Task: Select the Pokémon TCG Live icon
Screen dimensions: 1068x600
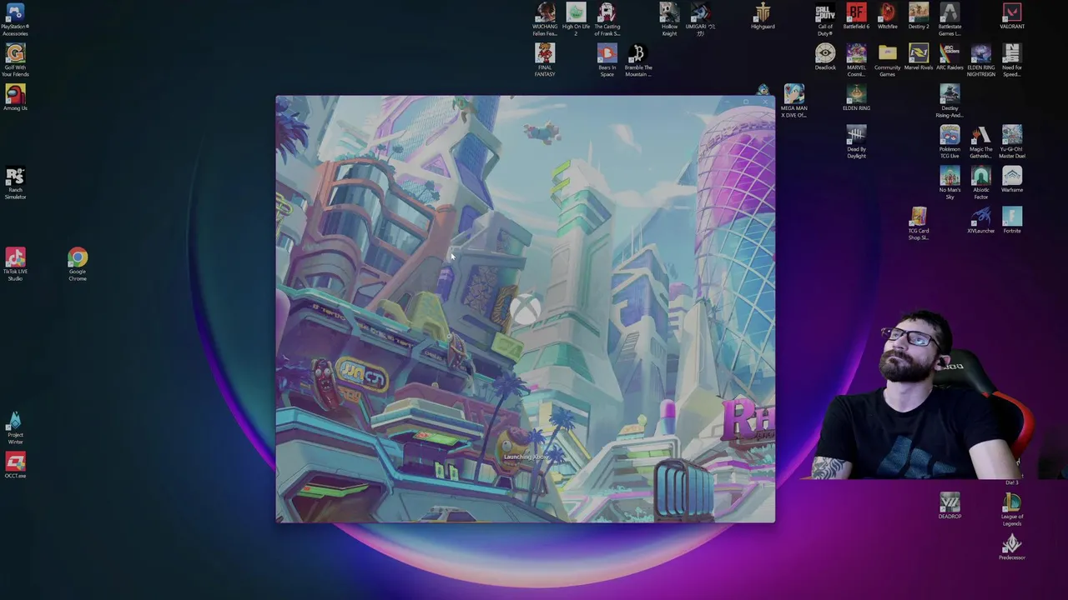Action: click(x=950, y=142)
